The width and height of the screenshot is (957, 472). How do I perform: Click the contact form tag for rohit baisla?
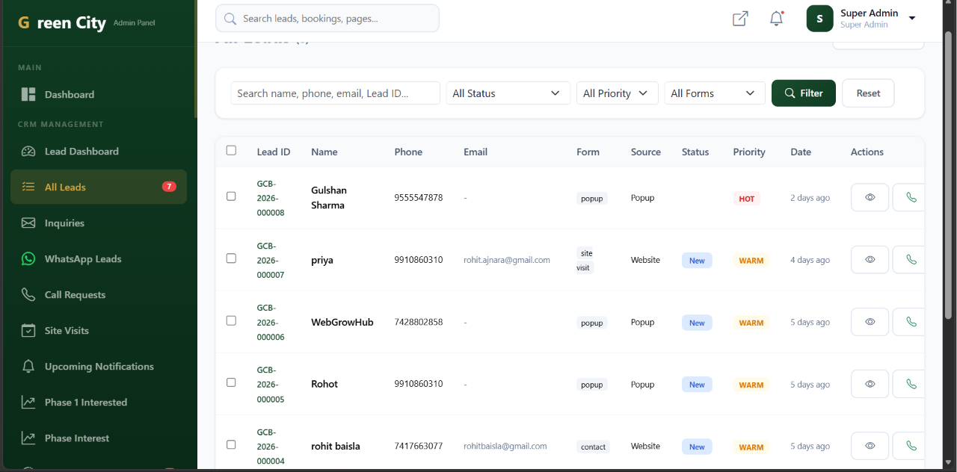[x=594, y=447]
